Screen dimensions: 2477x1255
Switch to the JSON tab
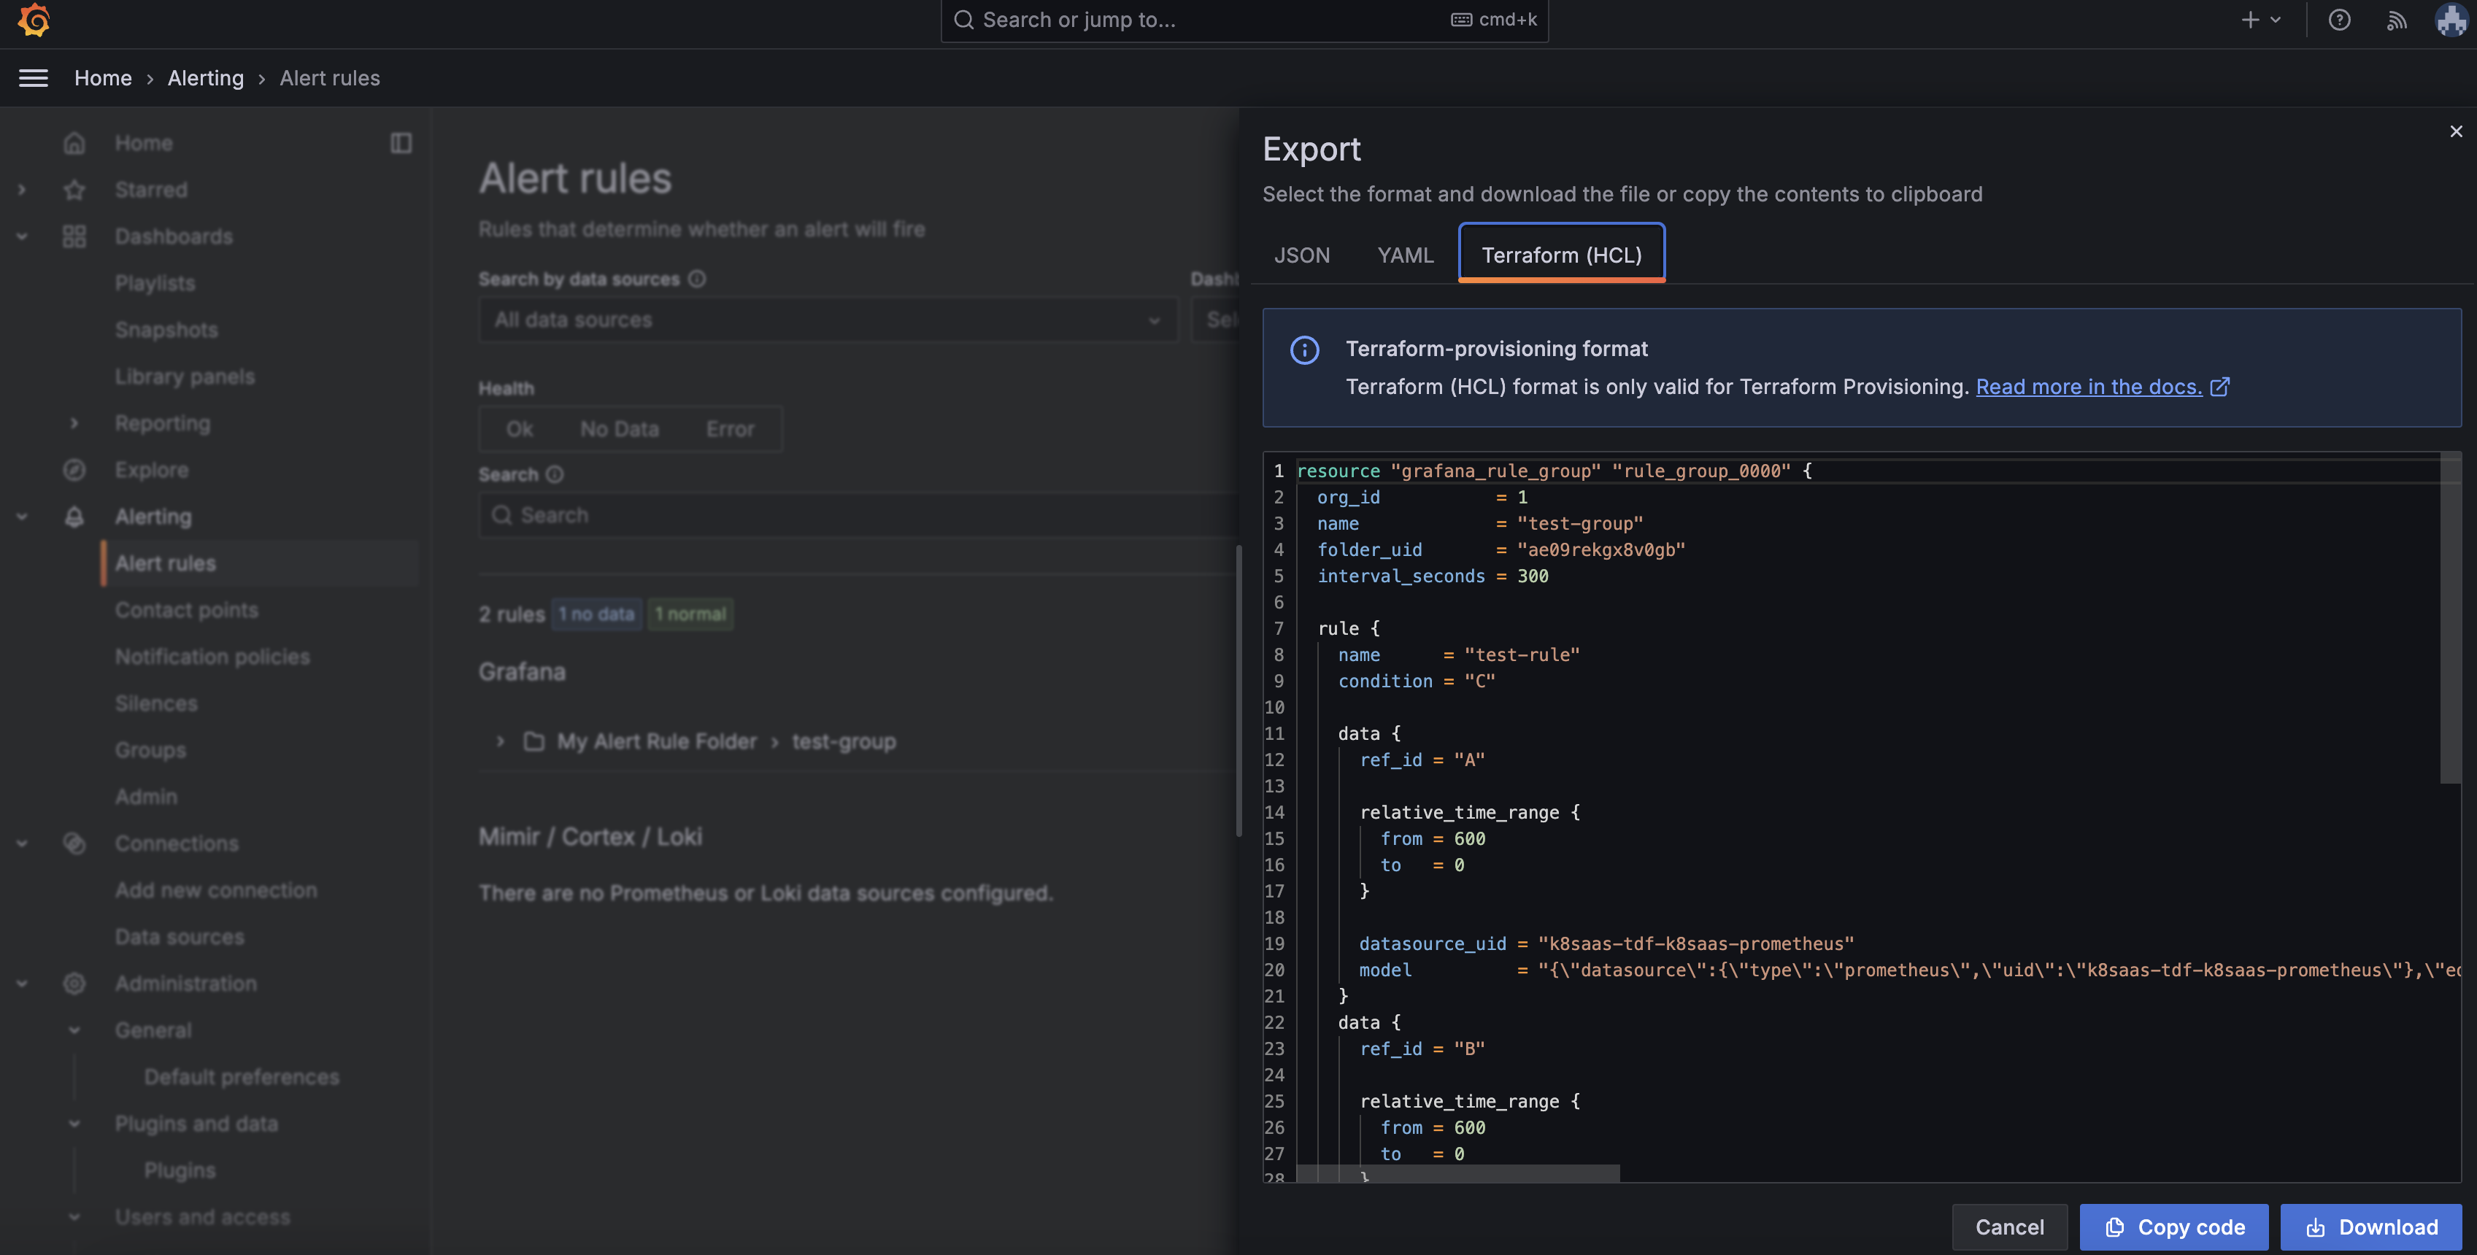(x=1302, y=255)
